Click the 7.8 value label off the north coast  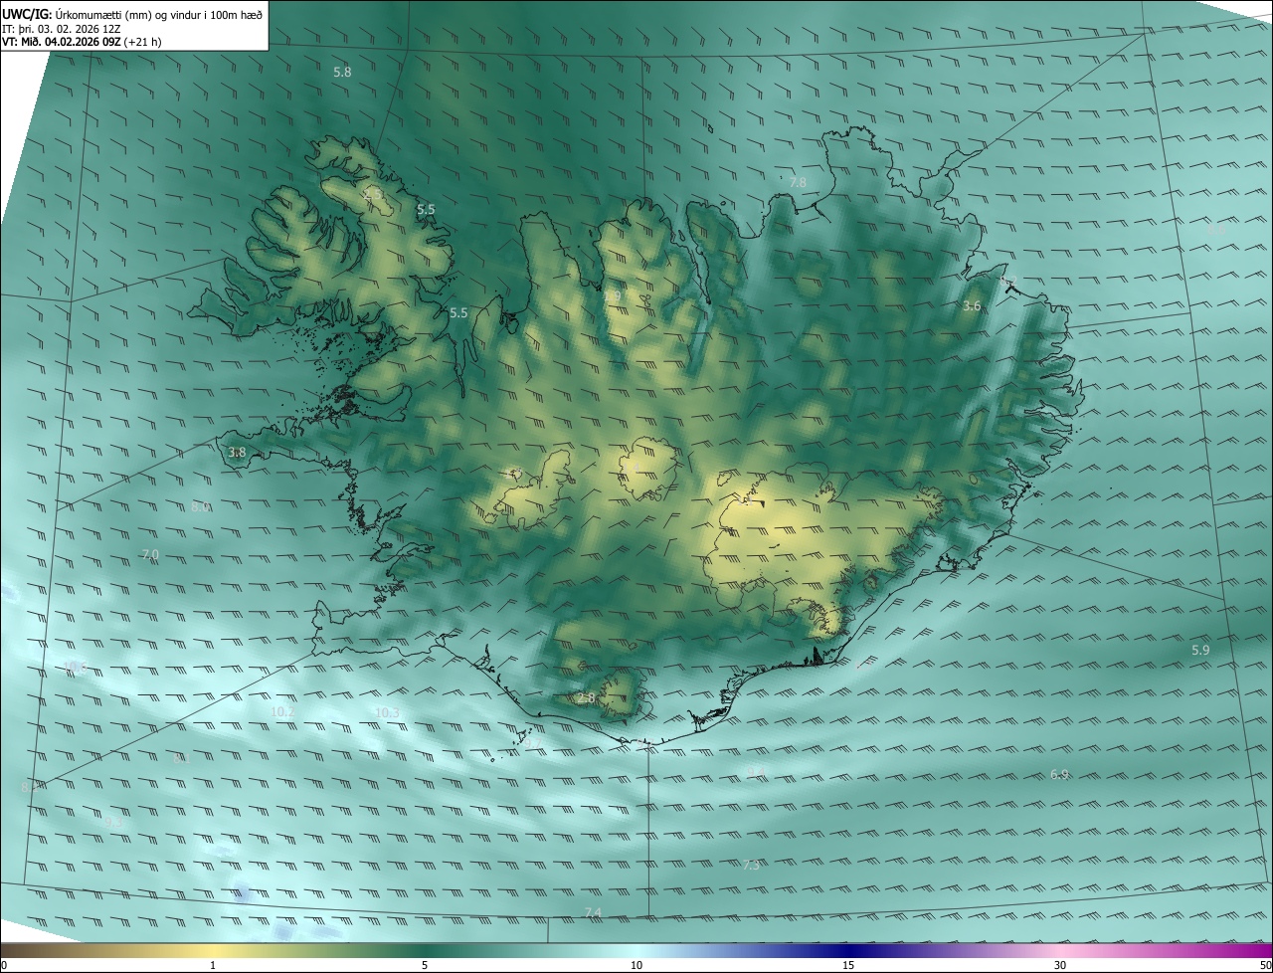coord(798,183)
